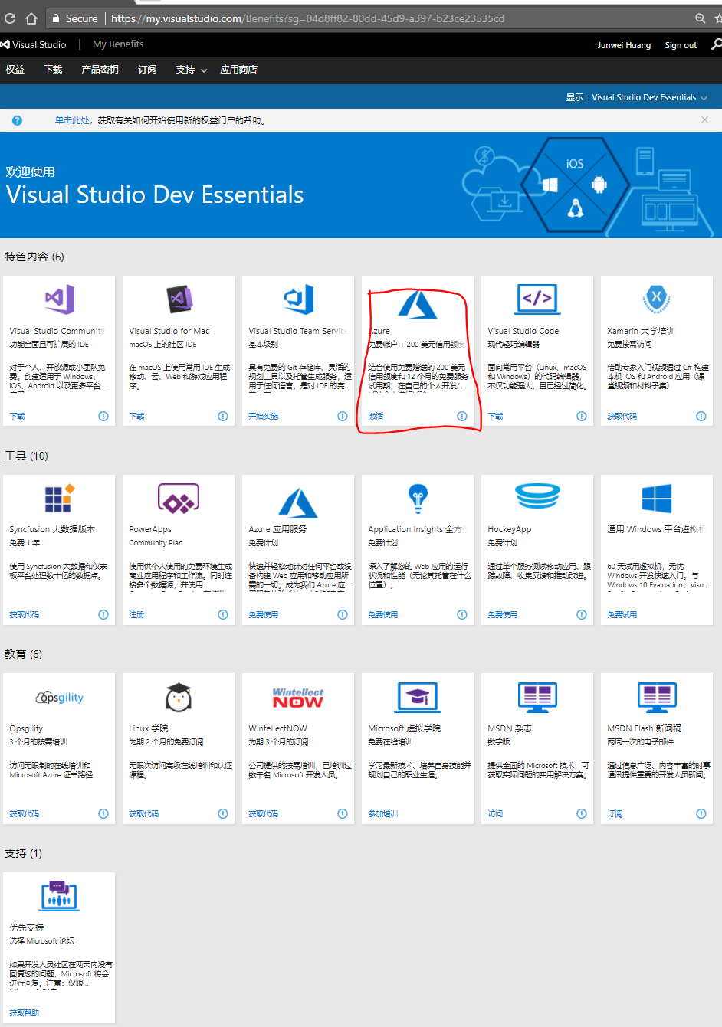This screenshot has width=722, height=1027.
Task: Click the Application Insights lightbulb icon
Action: (x=417, y=498)
